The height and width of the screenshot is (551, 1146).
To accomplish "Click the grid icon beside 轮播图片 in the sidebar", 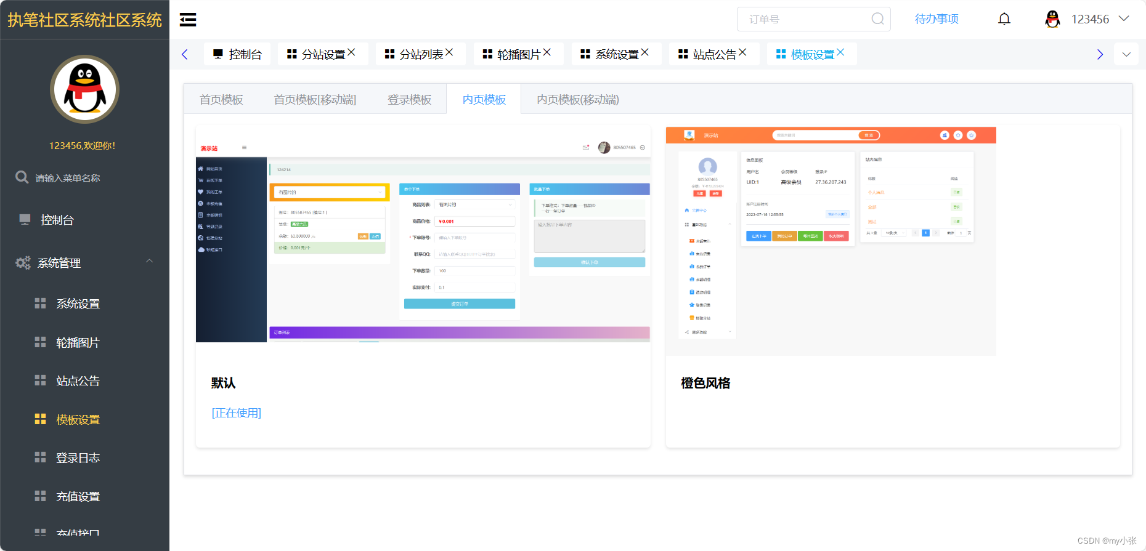I will point(40,342).
